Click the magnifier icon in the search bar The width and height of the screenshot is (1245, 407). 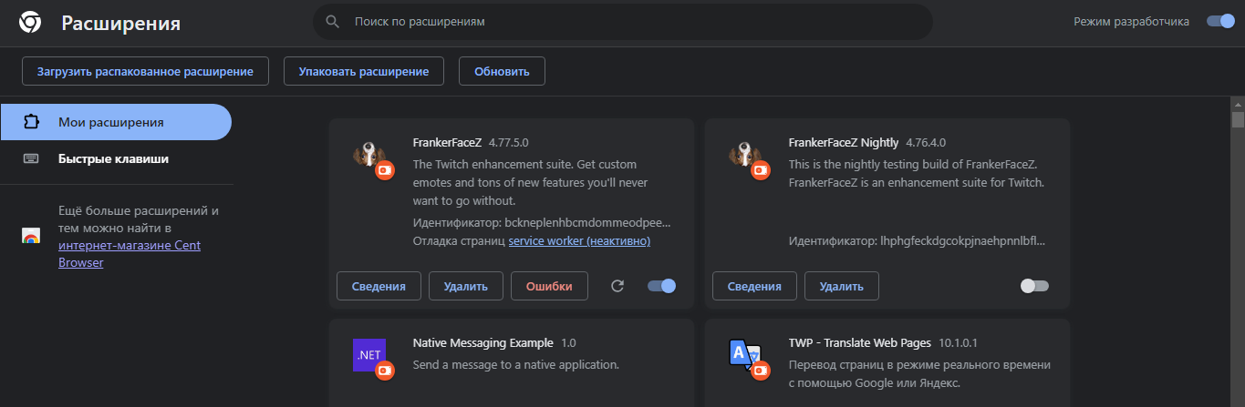coord(333,21)
